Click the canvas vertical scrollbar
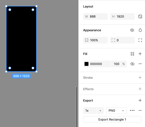Screen dimensions: 145x127 point(77,107)
